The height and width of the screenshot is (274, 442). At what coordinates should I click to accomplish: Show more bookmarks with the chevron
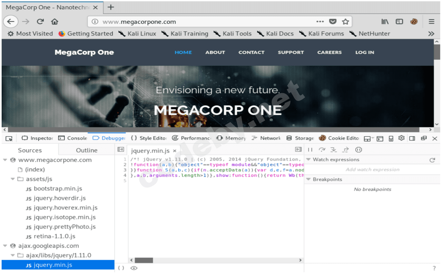tap(431, 34)
